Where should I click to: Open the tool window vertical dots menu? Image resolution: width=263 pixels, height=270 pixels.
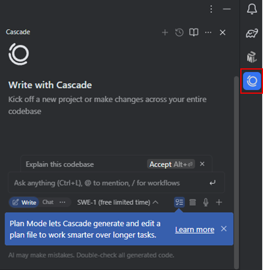point(211,9)
